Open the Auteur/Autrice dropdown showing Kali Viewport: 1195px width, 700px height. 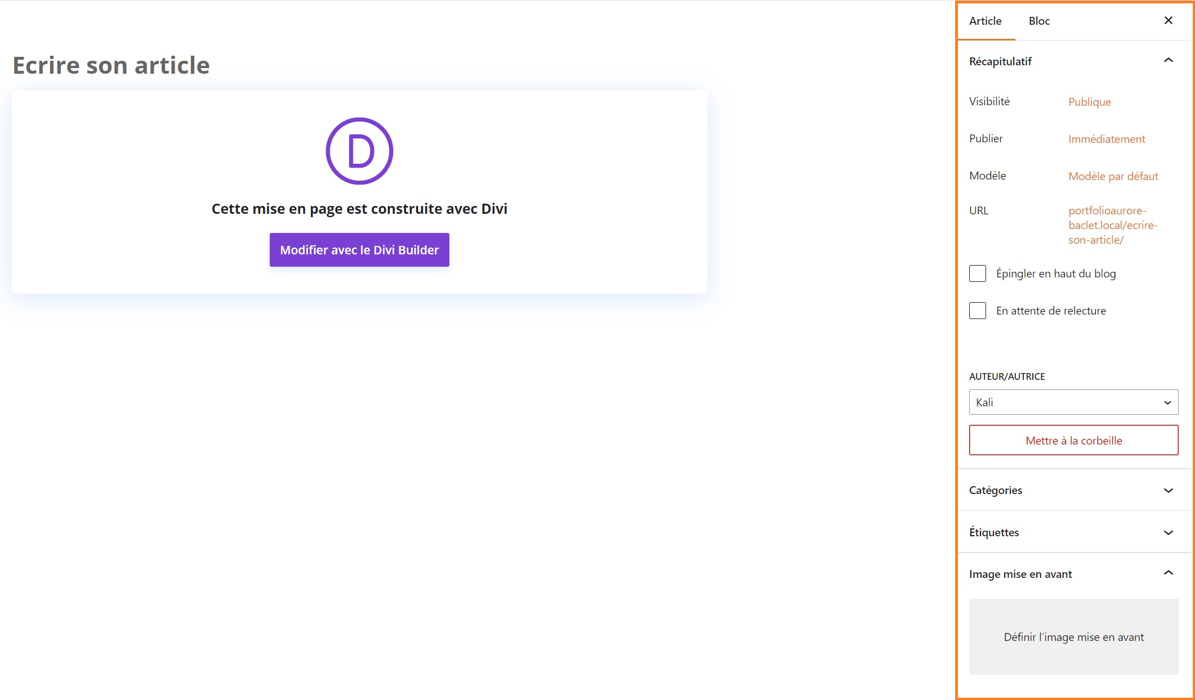click(x=1073, y=402)
